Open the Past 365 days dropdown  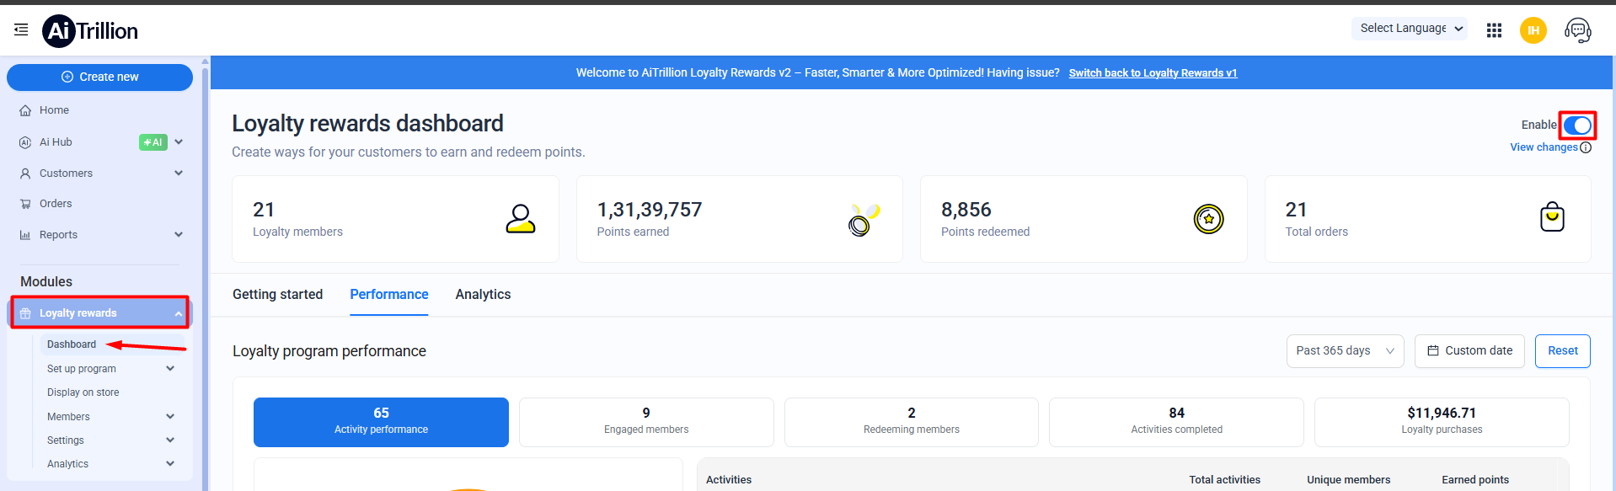pos(1344,351)
